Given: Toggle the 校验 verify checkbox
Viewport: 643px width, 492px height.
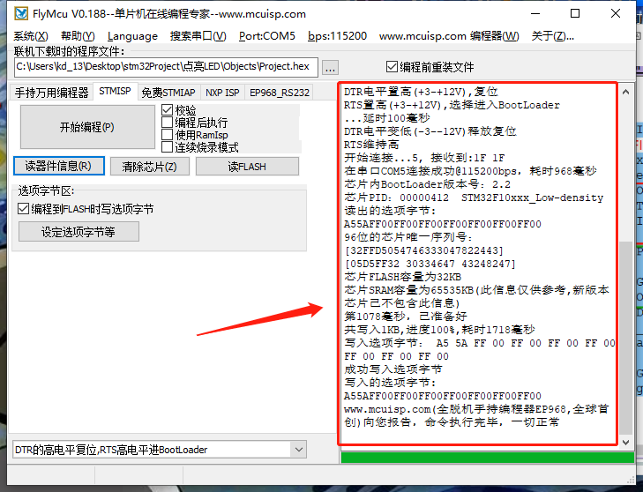Looking at the screenshot, I should (168, 110).
